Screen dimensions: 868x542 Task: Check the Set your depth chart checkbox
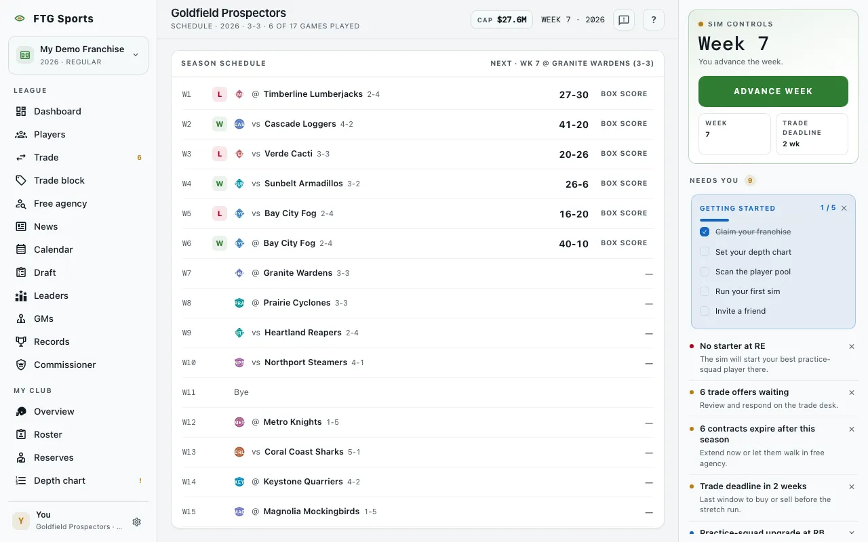pyautogui.click(x=705, y=251)
